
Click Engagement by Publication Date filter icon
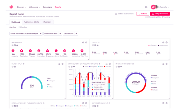tap(106, 64)
